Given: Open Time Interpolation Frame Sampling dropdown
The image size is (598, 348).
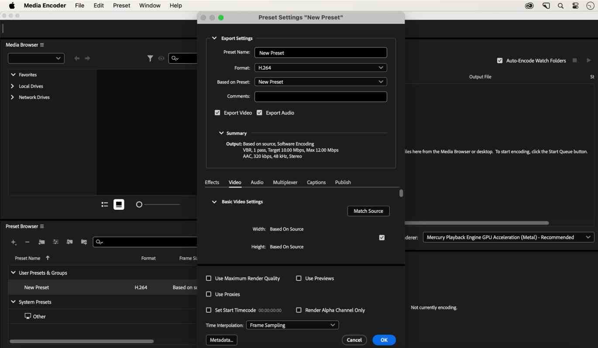Looking at the screenshot, I should click(292, 325).
